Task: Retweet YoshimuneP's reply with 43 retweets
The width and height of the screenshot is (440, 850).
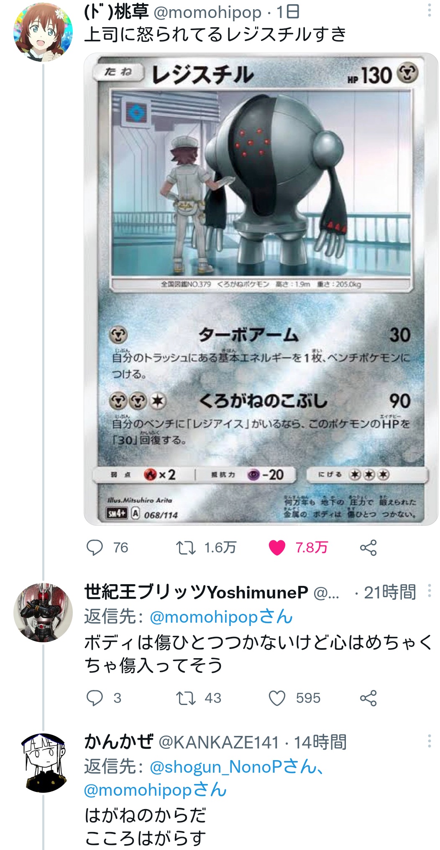Action: coord(186,698)
